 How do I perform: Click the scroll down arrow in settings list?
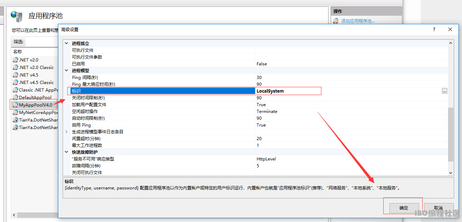(x=451, y=173)
